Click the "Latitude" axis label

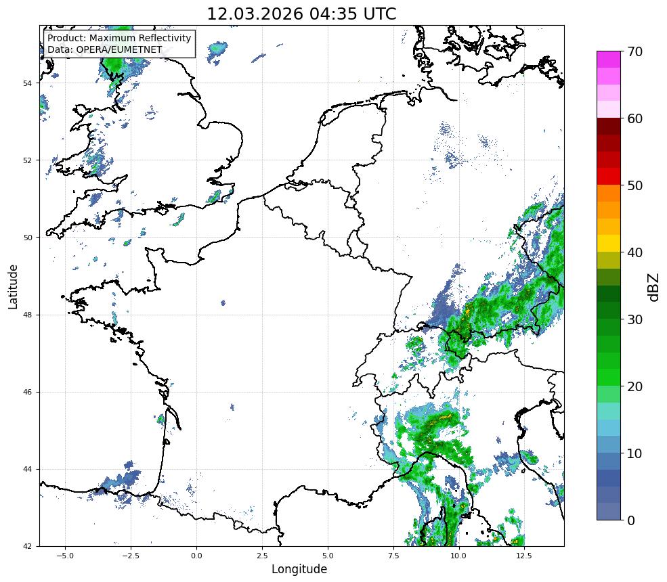tap(13, 286)
